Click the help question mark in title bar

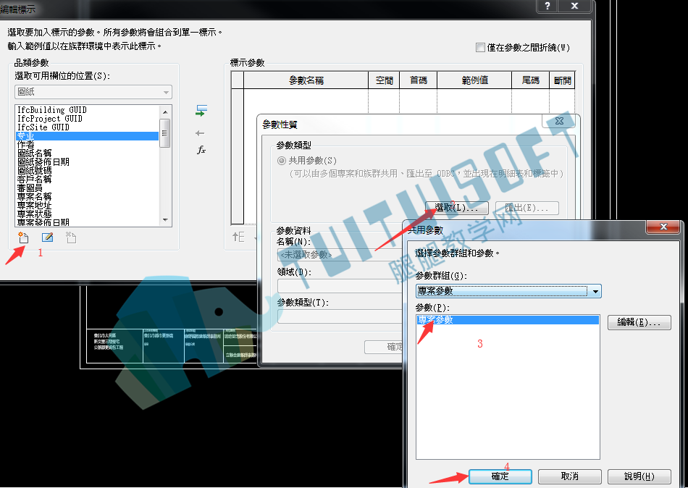(x=548, y=6)
